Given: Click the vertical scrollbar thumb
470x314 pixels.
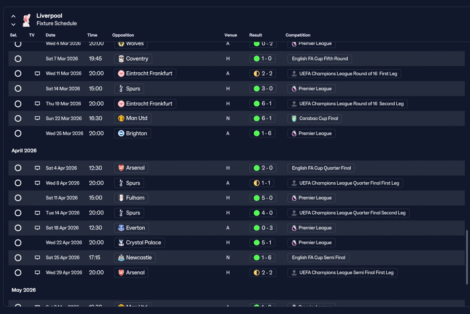Looking at the screenshot, I should [x=467, y=257].
